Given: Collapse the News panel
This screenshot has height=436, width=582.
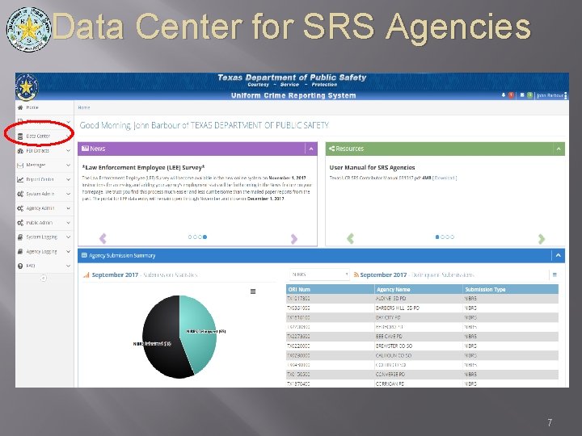Looking at the screenshot, I should point(311,149).
